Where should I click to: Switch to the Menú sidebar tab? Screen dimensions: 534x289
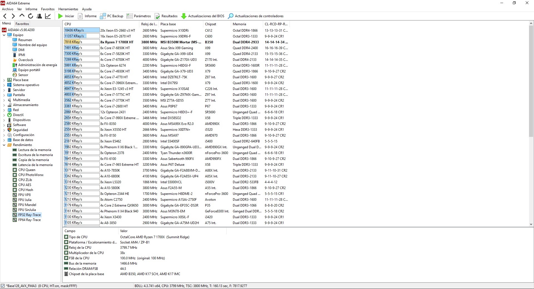pos(7,24)
